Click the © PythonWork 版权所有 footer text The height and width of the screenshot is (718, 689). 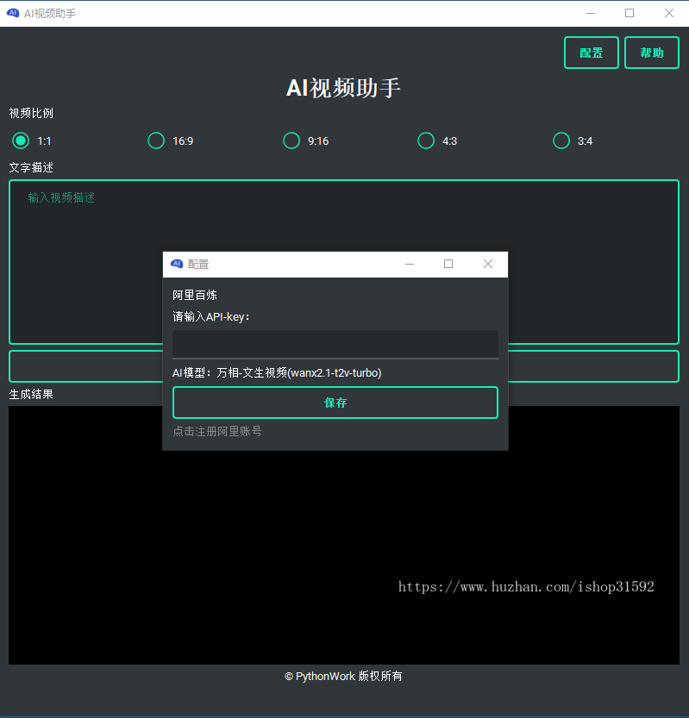pyautogui.click(x=343, y=677)
